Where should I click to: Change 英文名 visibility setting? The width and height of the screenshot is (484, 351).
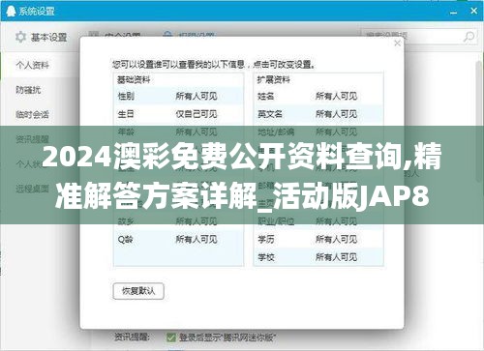pos(336,114)
